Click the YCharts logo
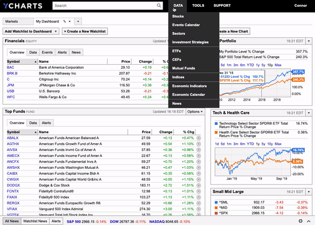This screenshot has height=225, width=315. coord(23,6)
